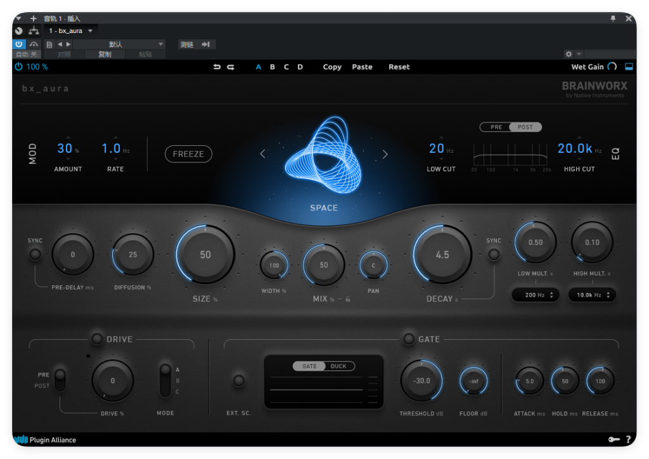Raise the low cut frequency with up arrow
This screenshot has width=649, height=459.
tap(441, 138)
